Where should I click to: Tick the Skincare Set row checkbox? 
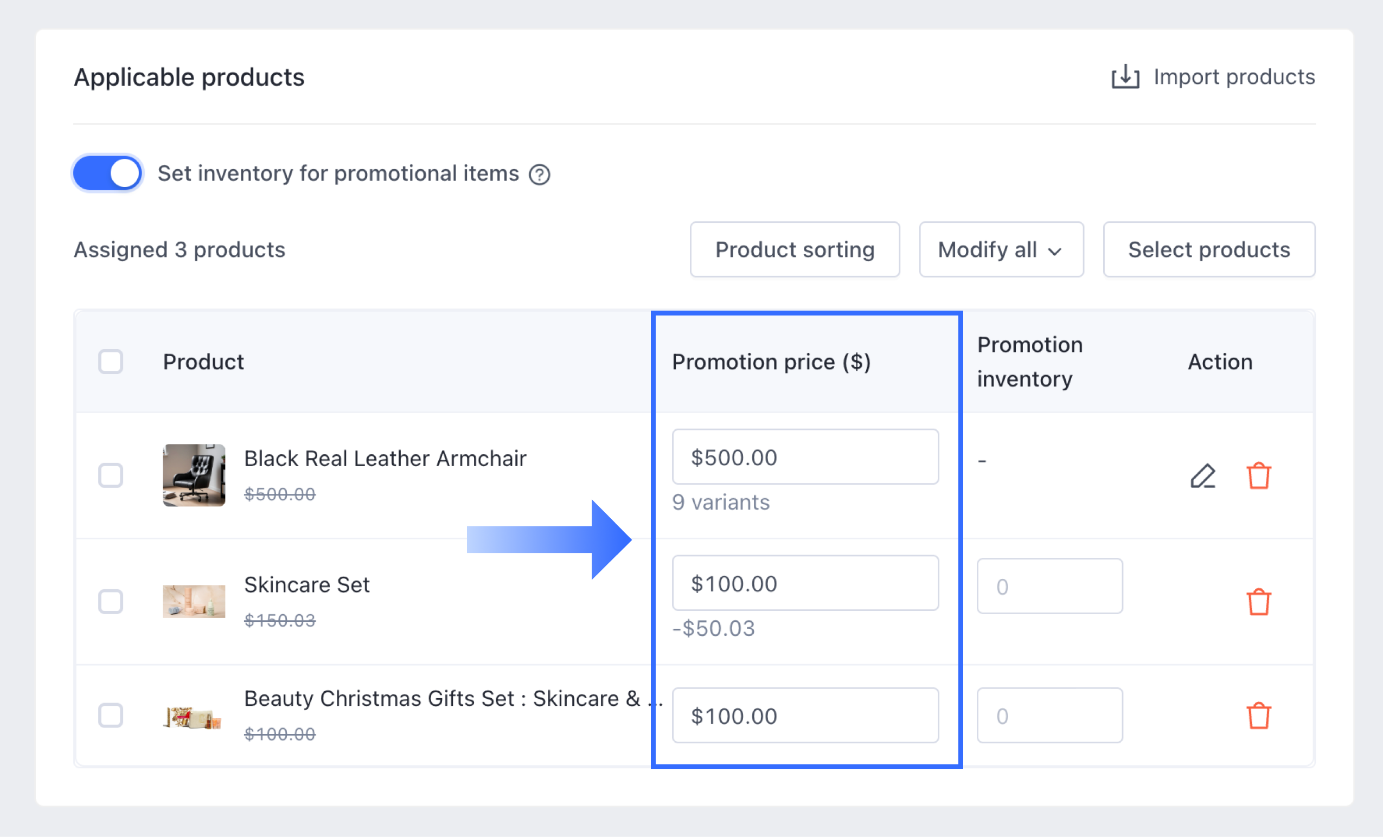pyautogui.click(x=111, y=601)
